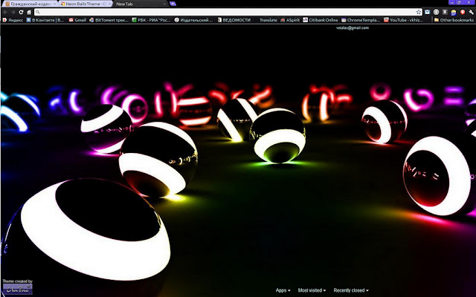Open the dark B extension icon
Screen dimensions: 476x297
click(445, 12)
